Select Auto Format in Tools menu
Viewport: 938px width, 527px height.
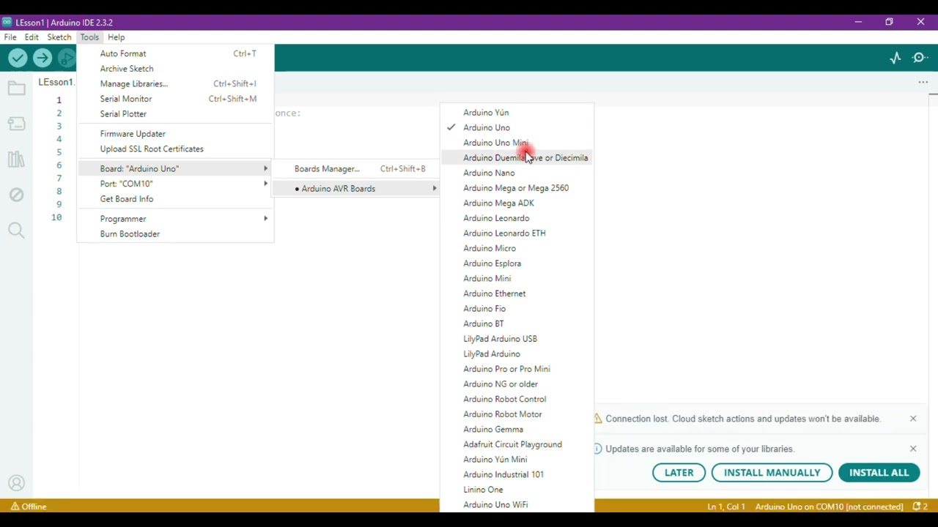[175, 53]
